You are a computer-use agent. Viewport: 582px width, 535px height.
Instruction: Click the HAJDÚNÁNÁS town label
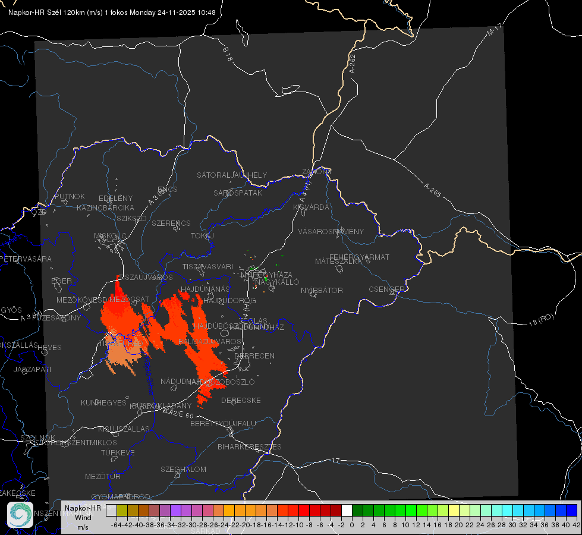coord(205,289)
